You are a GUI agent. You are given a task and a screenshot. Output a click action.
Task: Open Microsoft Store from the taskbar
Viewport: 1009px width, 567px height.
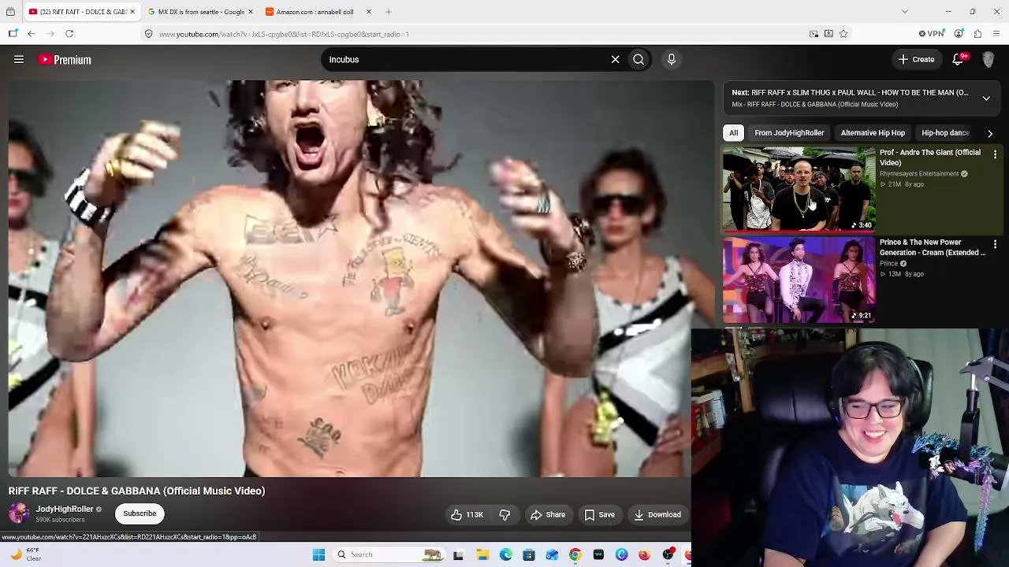coord(529,554)
